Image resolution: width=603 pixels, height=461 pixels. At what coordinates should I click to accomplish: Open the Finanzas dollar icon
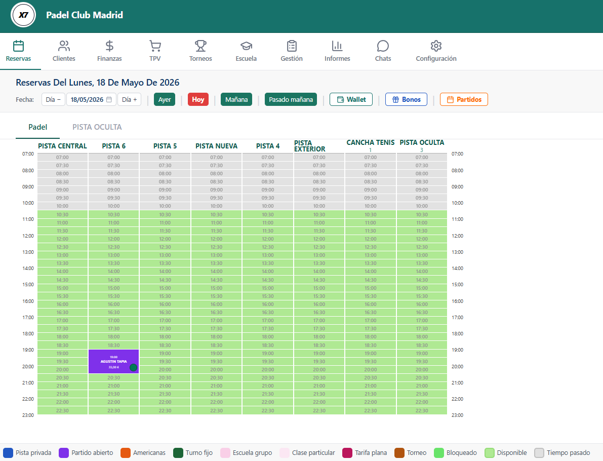click(109, 46)
